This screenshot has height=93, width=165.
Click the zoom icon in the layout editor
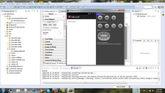(x=127, y=24)
